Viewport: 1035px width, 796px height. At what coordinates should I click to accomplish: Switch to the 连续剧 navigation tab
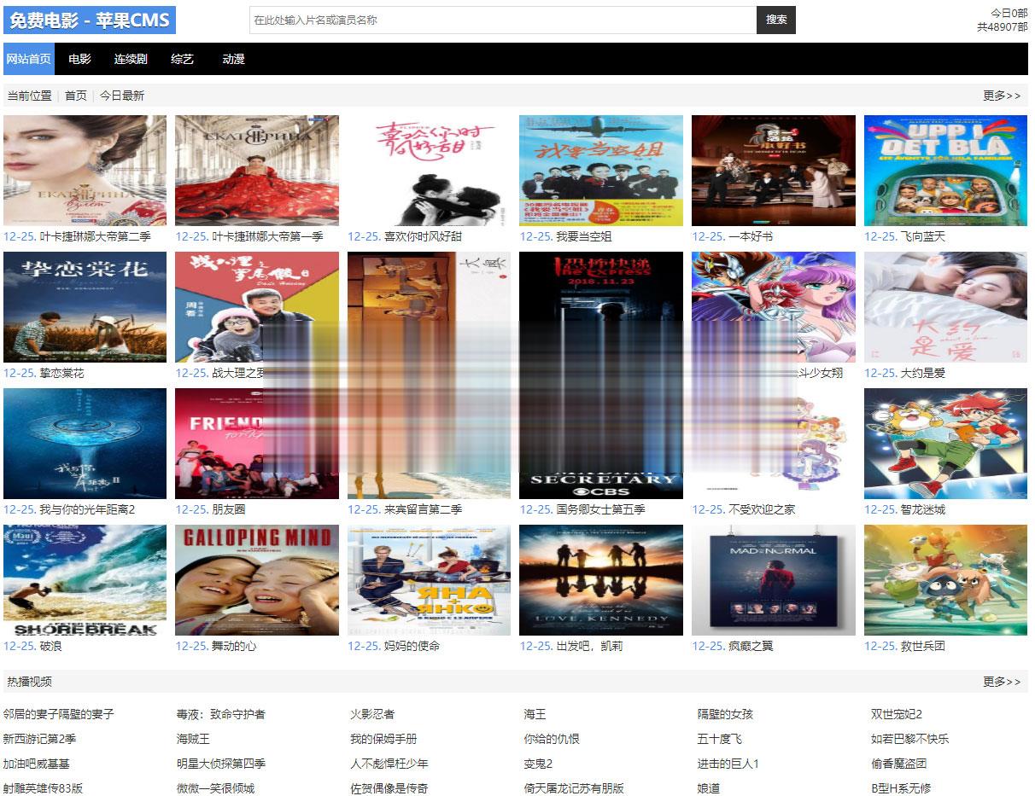(x=131, y=59)
